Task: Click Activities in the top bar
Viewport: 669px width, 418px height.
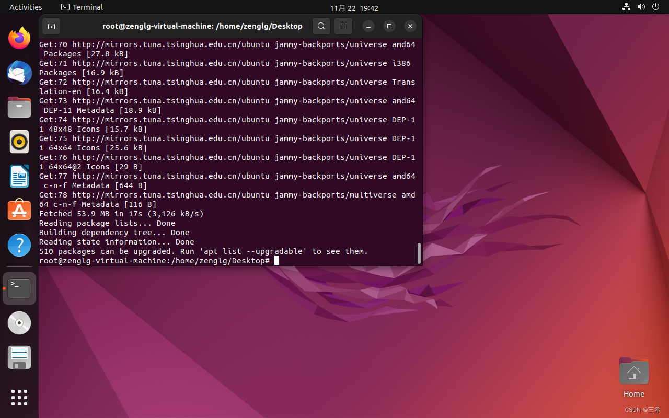Action: click(x=26, y=7)
